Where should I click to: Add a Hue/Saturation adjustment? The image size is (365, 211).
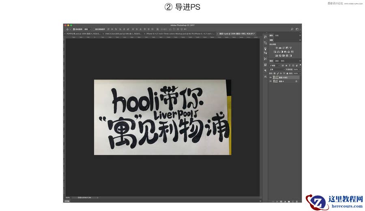pos(275,52)
